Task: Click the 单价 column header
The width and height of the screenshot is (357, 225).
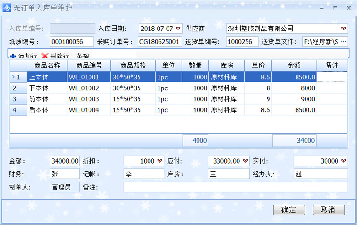Action: pos(258,66)
